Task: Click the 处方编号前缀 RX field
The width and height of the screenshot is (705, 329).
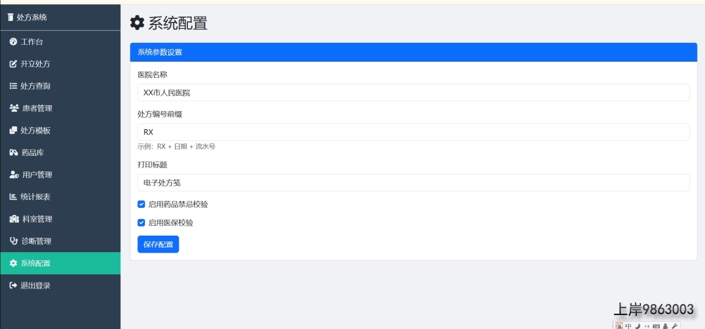Action: point(414,132)
